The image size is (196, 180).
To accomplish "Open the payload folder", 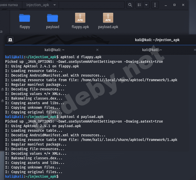I will click(53, 21).
